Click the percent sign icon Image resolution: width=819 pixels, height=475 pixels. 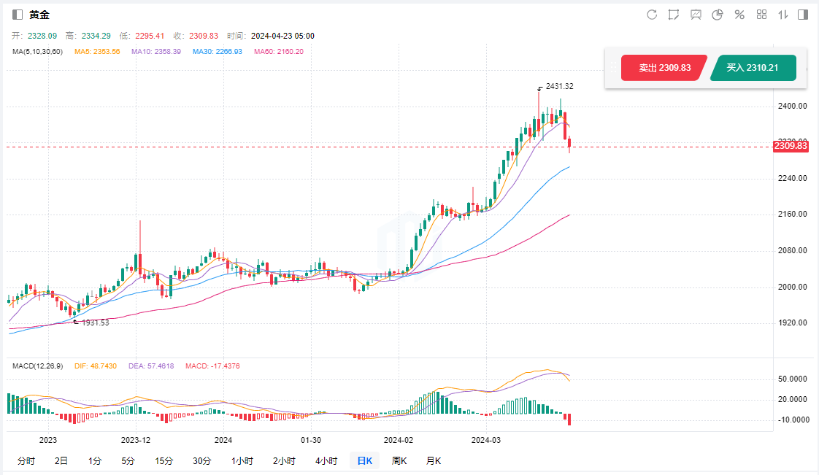pyautogui.click(x=739, y=15)
